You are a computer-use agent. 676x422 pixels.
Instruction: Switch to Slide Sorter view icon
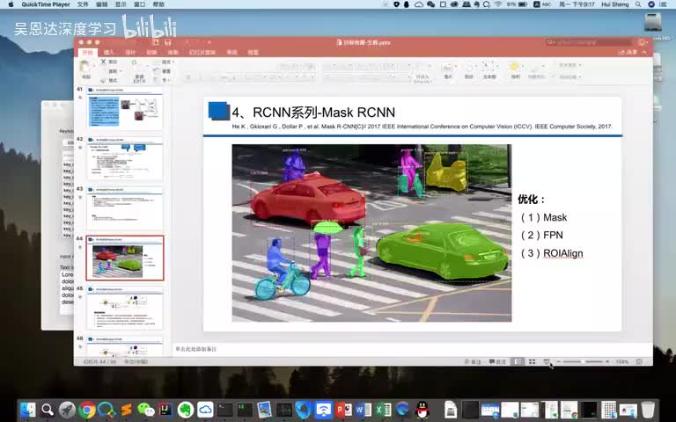532,361
